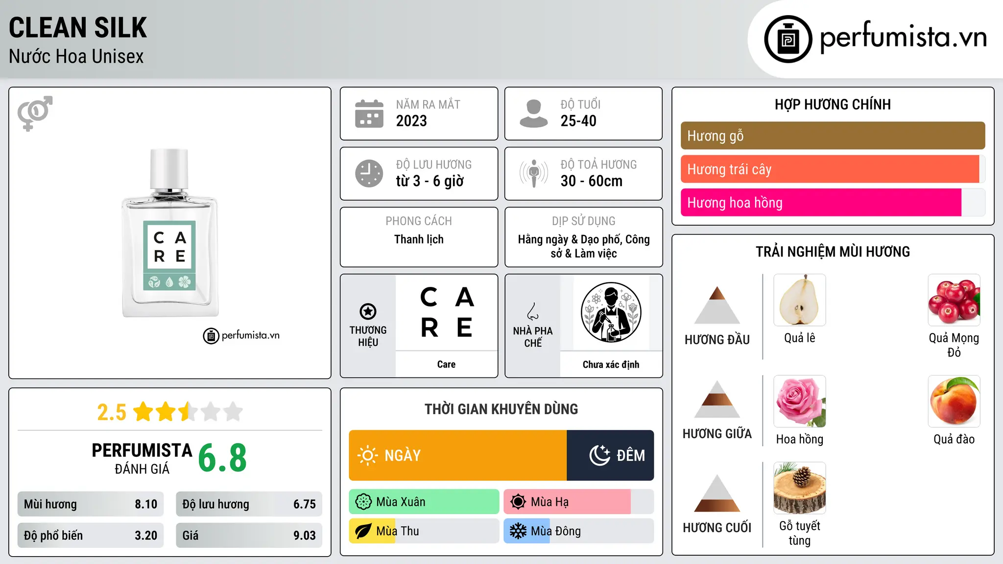The height and width of the screenshot is (564, 1003).
Task: Click the perfumista.vn site name
Action: [903, 37]
